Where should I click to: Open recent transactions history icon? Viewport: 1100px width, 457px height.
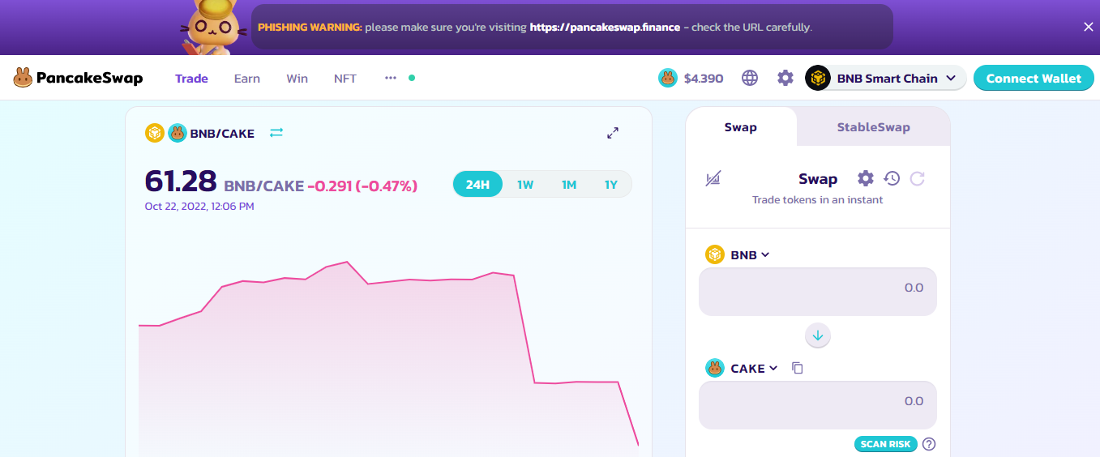(892, 178)
